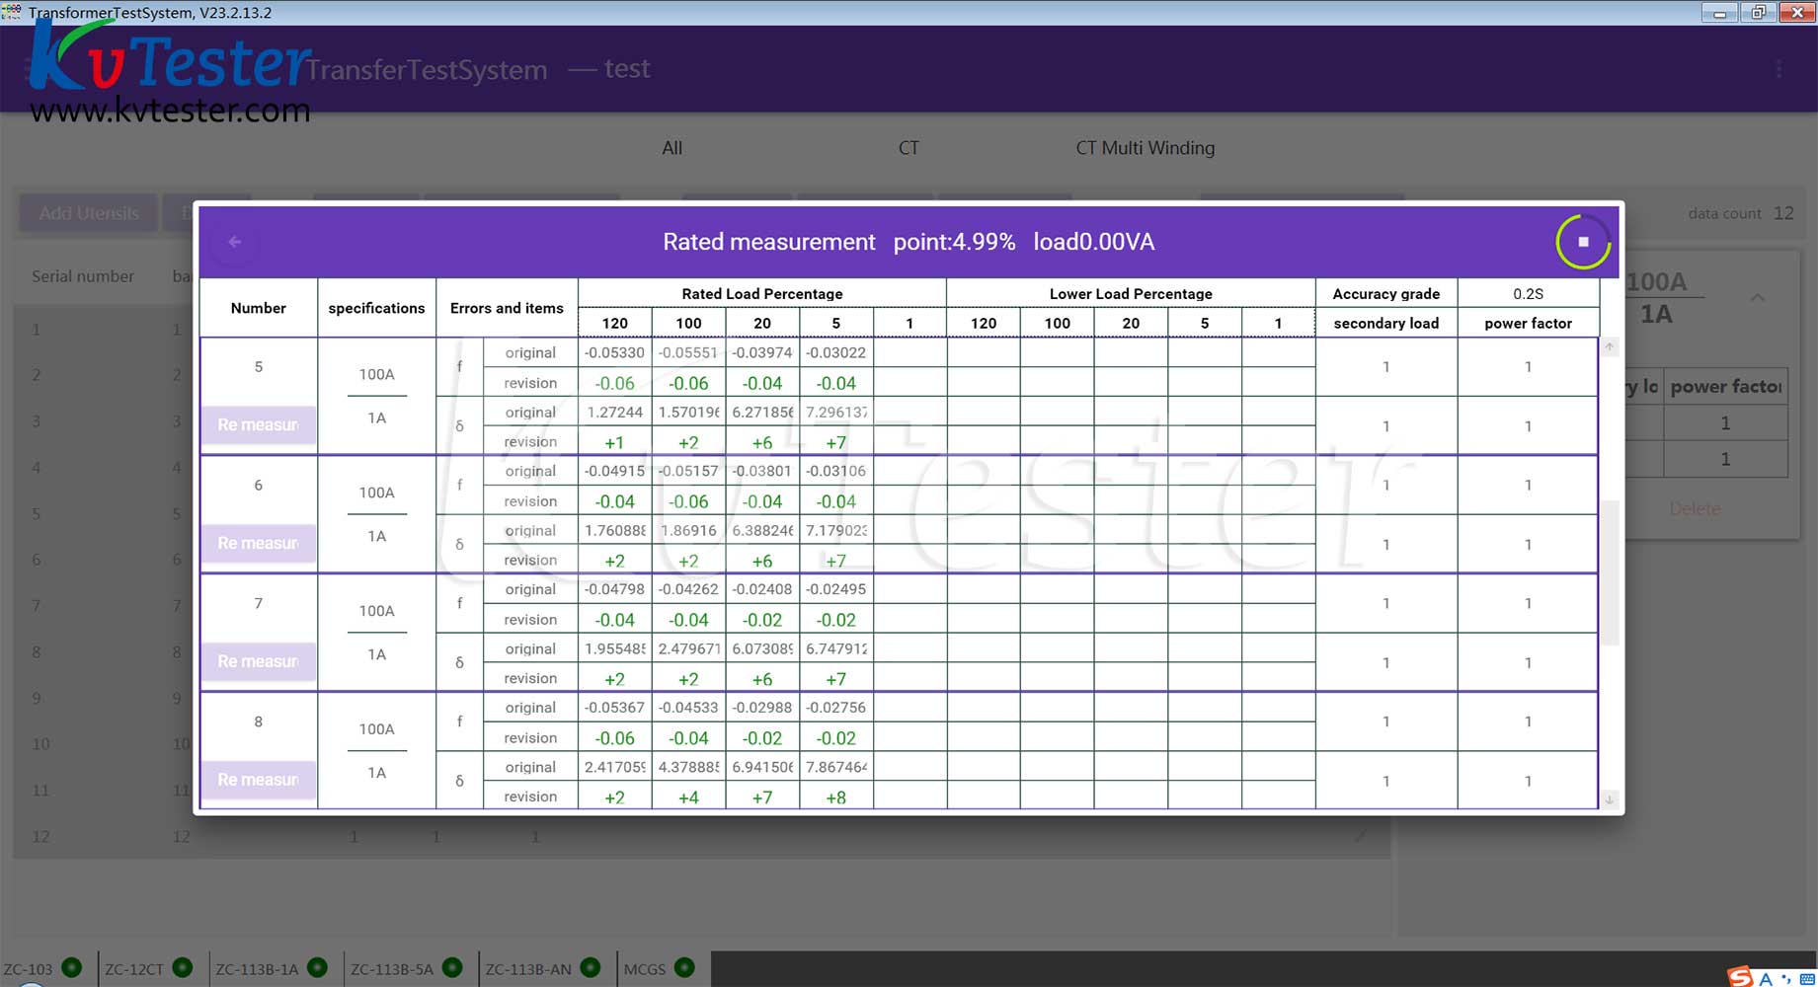Click the green ZC-103 status indicator
1818x987 pixels.
pyautogui.click(x=72, y=967)
